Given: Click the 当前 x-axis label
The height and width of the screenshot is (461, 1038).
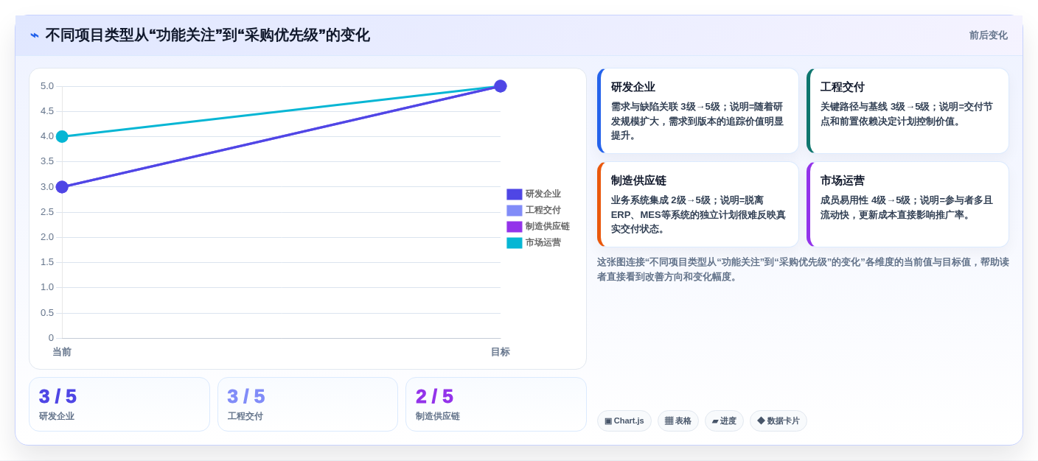Looking at the screenshot, I should click(62, 352).
